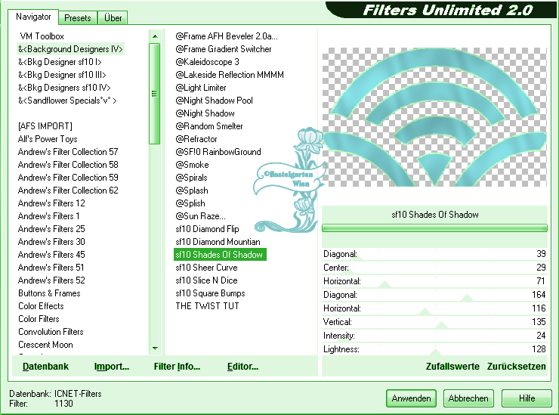Open the Datenbank menu

(45, 367)
